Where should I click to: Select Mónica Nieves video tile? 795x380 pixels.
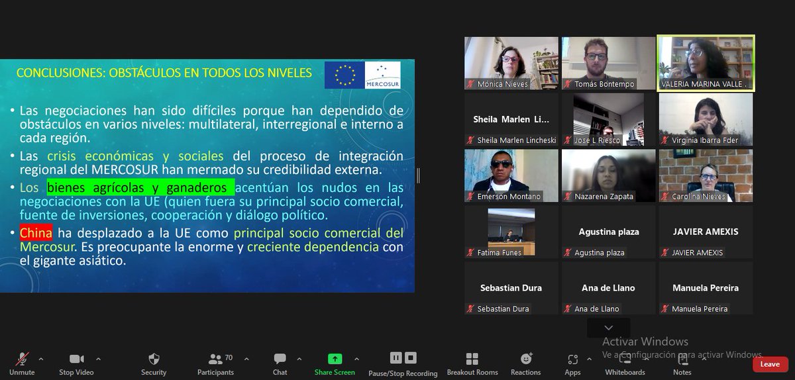pyautogui.click(x=511, y=63)
